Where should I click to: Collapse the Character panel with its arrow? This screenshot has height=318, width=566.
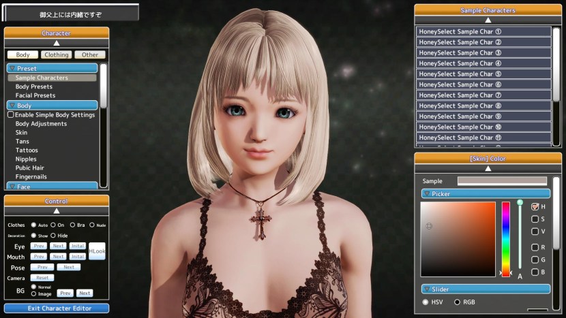click(56, 42)
